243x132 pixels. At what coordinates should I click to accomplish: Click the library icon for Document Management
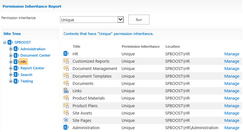point(66,68)
